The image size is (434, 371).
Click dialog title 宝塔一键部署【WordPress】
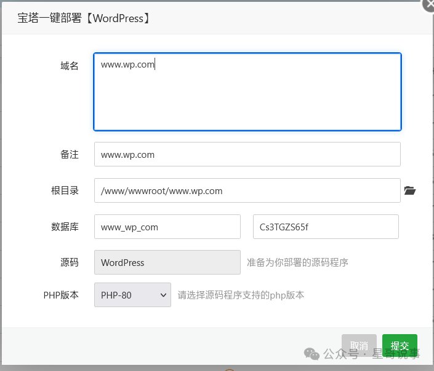pos(84,18)
